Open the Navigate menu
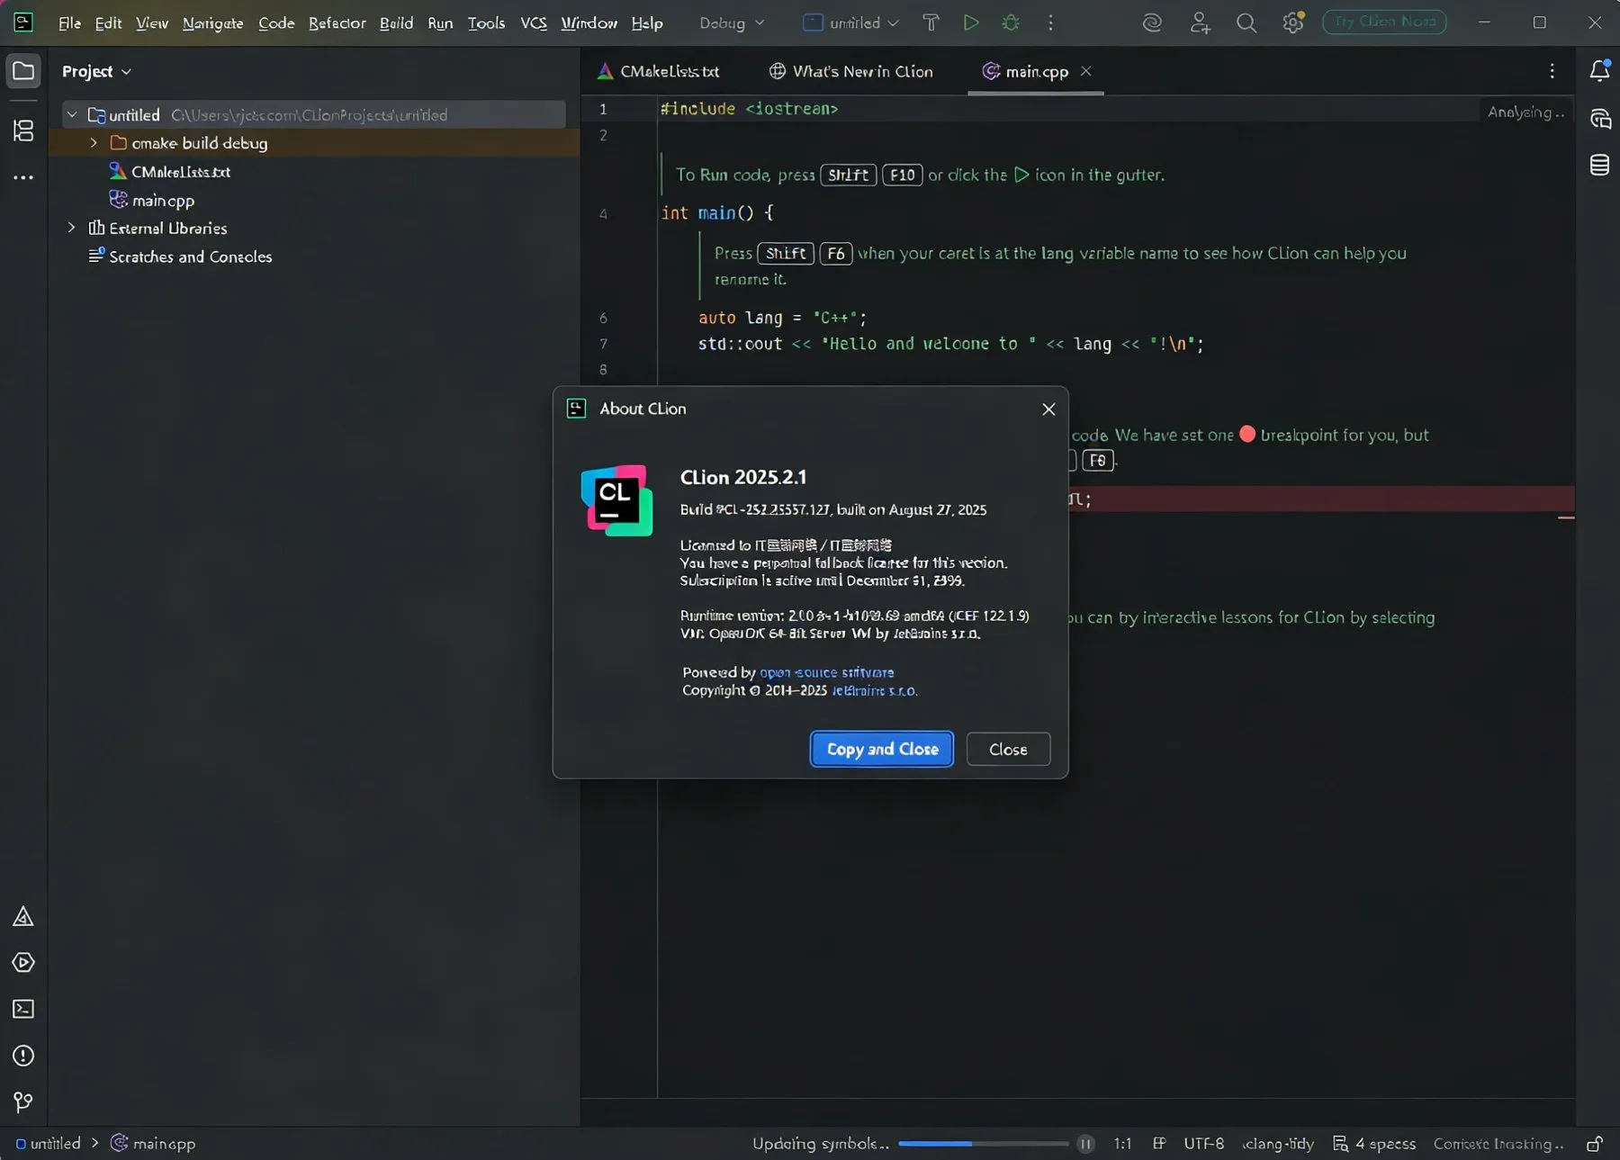 pyautogui.click(x=212, y=22)
